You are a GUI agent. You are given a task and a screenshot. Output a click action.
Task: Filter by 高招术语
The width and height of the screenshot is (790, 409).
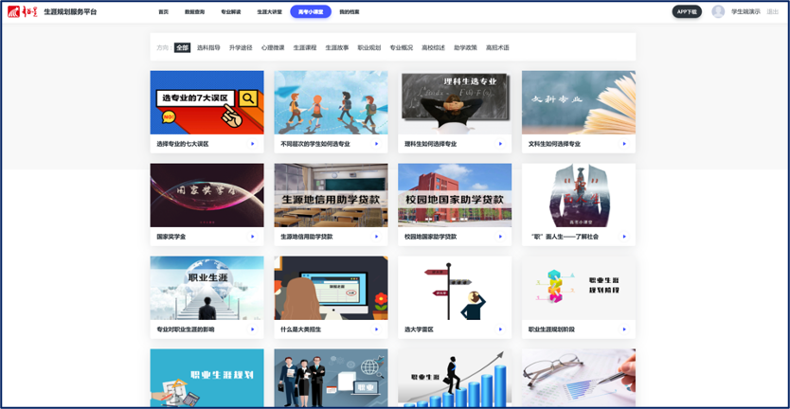(497, 48)
